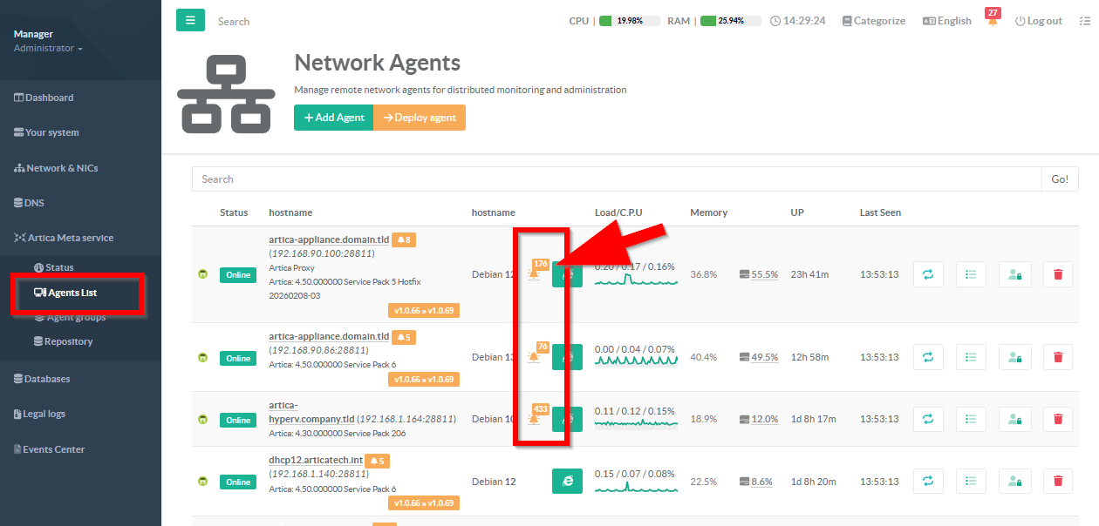Click the Deploy agent button
Screen dimensions: 1099x526
[x=420, y=118]
